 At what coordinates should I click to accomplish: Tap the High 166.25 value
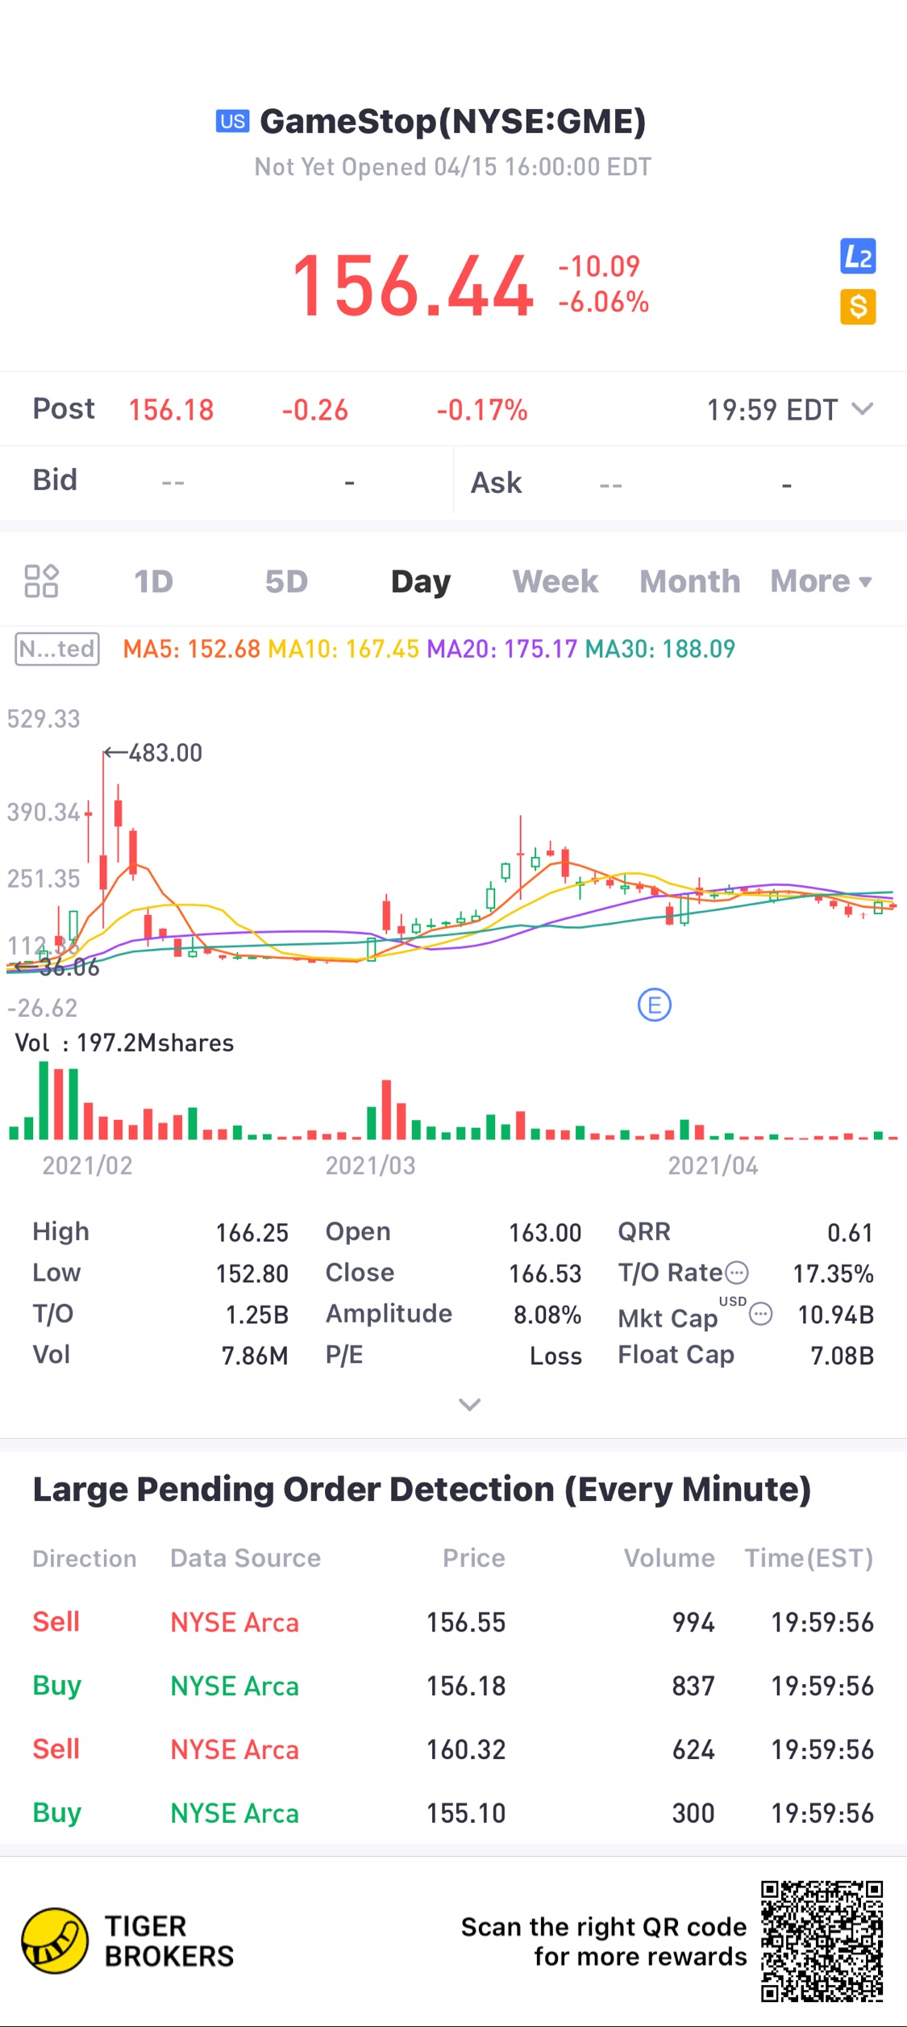tap(252, 1232)
